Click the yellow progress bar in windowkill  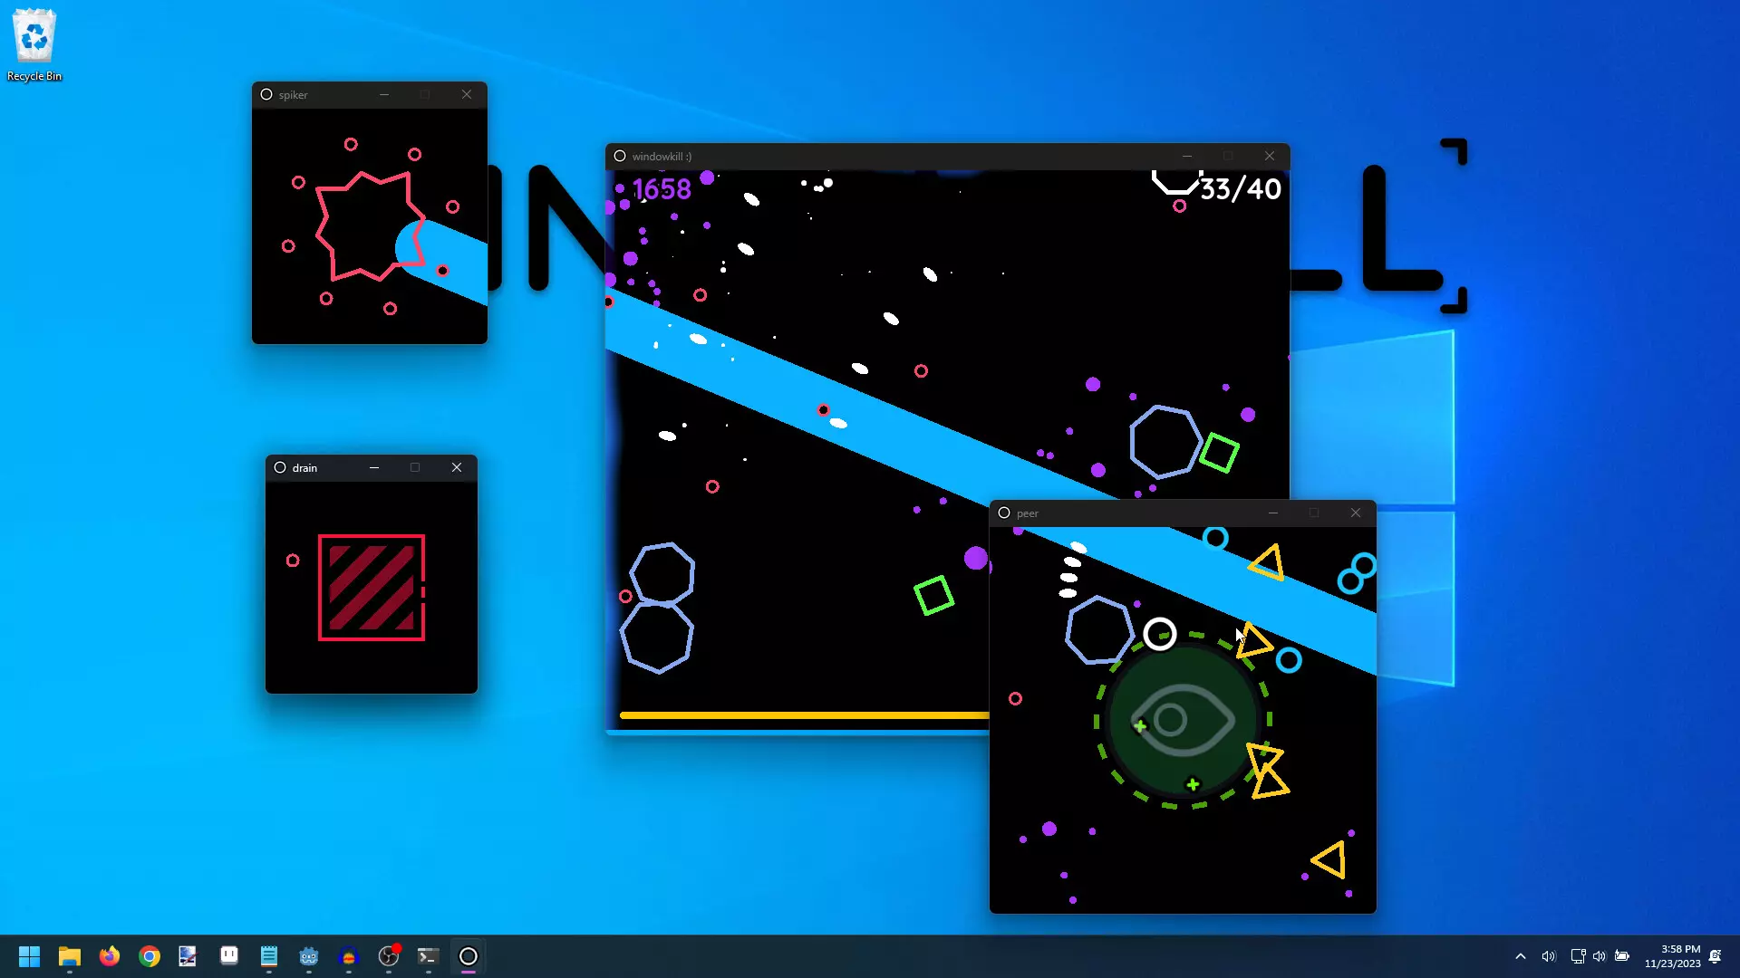click(805, 715)
